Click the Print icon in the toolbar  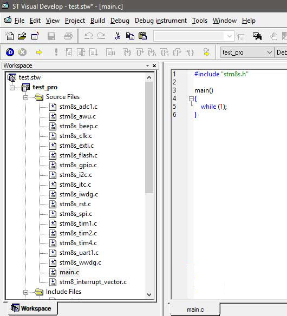pos(68,36)
